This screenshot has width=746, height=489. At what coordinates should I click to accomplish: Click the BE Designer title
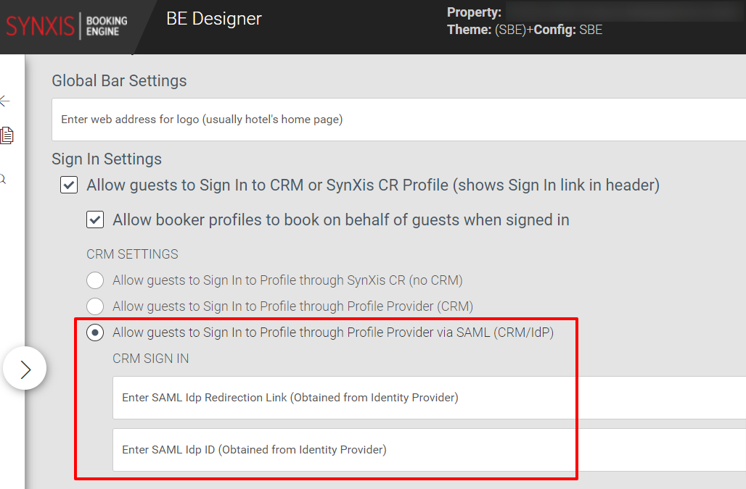point(213,19)
